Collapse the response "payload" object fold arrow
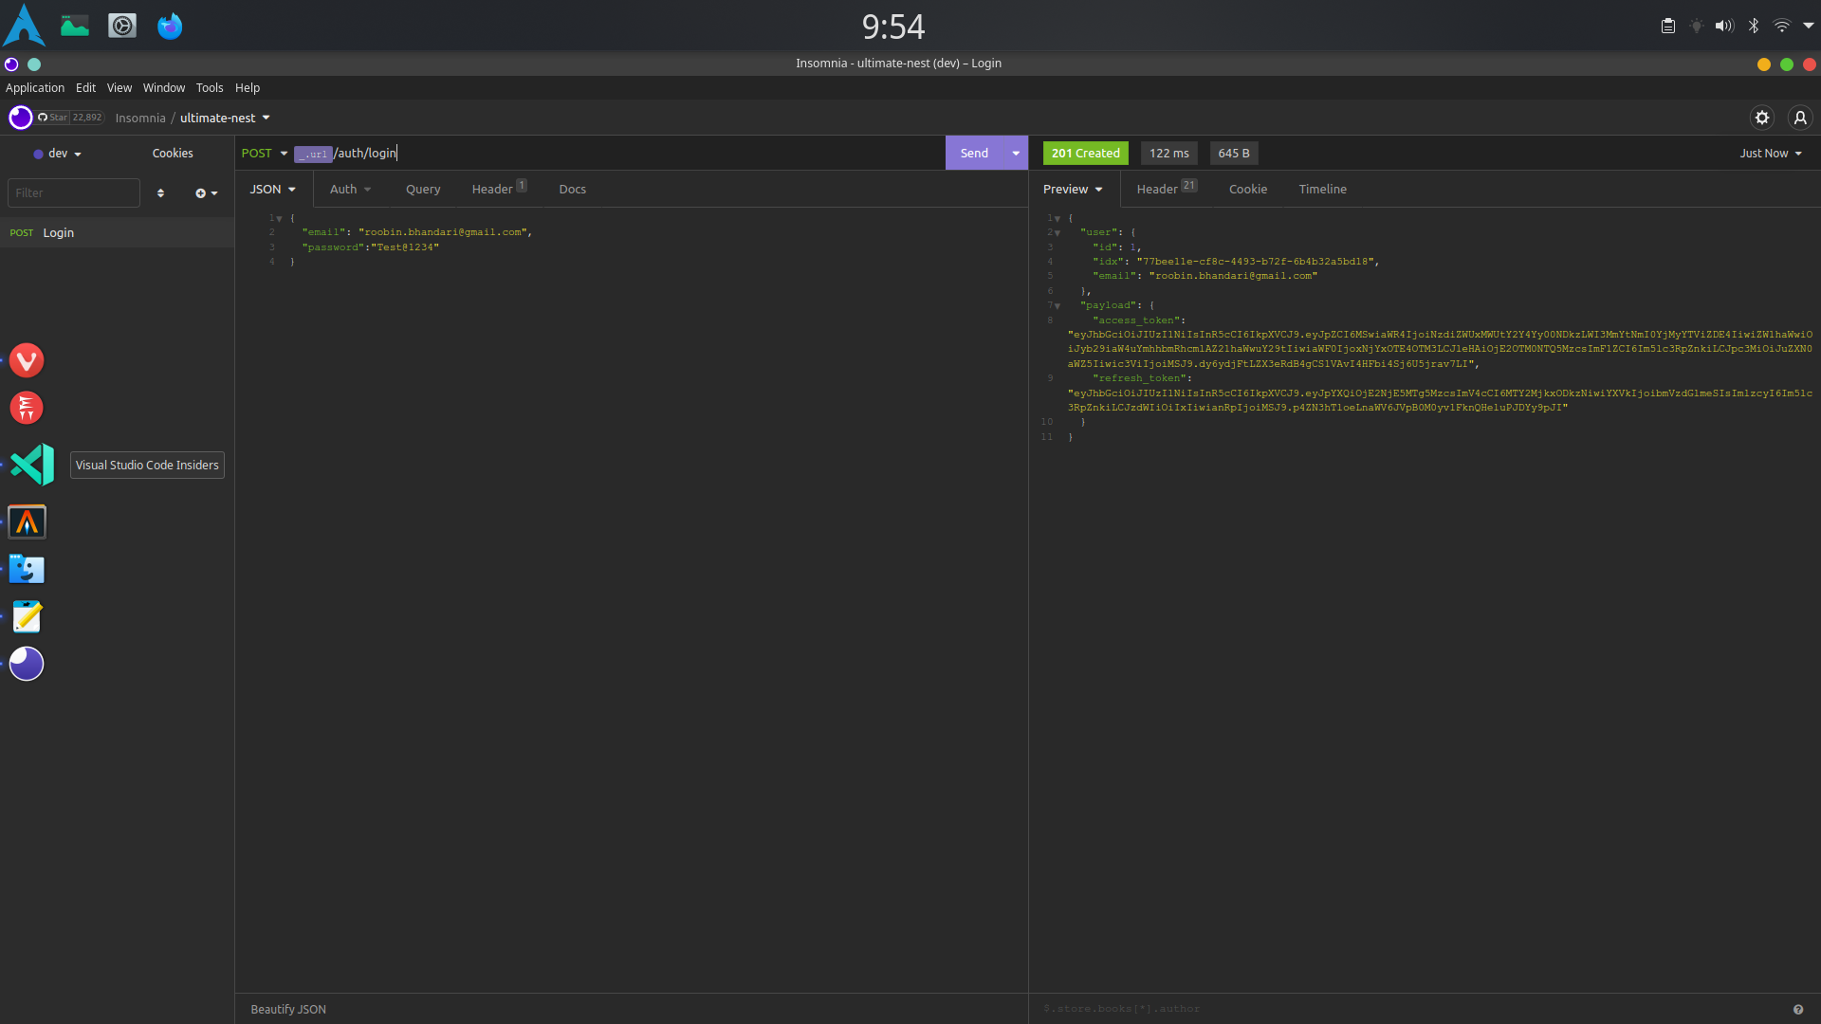This screenshot has width=1821, height=1024. pyautogui.click(x=1057, y=306)
